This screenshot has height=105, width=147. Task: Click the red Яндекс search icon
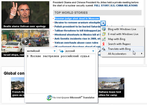pos(103,44)
